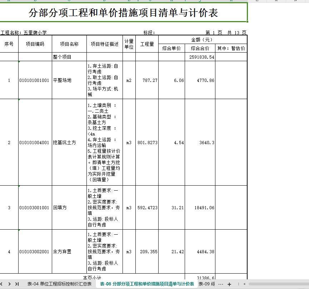
Task: Select the 余方弃置 item name cell
Action: click(69, 251)
